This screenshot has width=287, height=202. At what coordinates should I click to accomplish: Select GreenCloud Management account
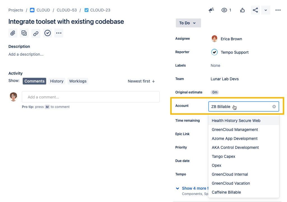pos(244,130)
